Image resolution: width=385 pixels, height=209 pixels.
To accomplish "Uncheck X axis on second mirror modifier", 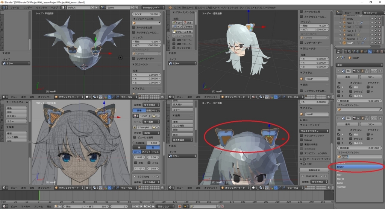I will pos(339,134).
